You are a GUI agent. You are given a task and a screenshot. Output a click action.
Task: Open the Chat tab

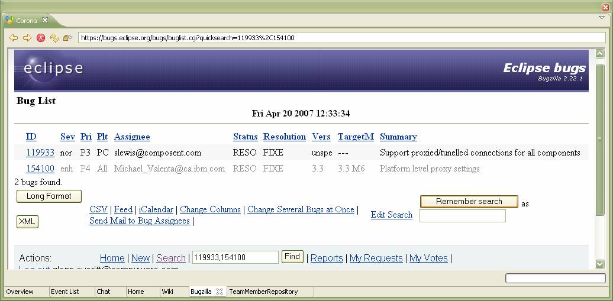point(104,292)
